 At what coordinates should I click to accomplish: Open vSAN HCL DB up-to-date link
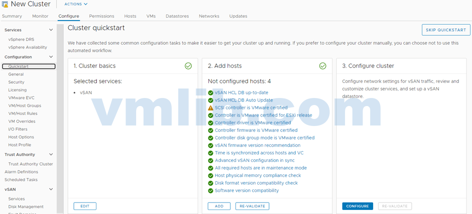click(242, 92)
